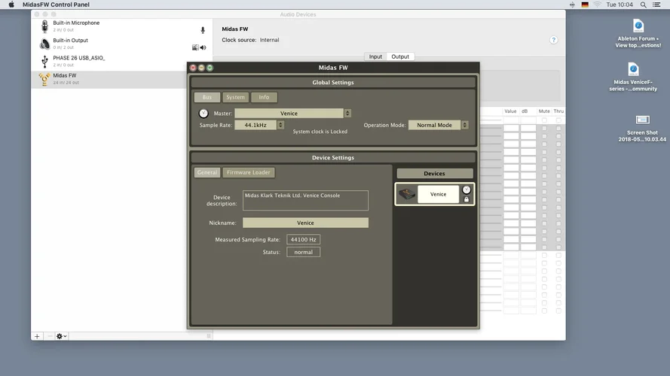Click default input microphone indicator
The image size is (670, 376).
203,30
